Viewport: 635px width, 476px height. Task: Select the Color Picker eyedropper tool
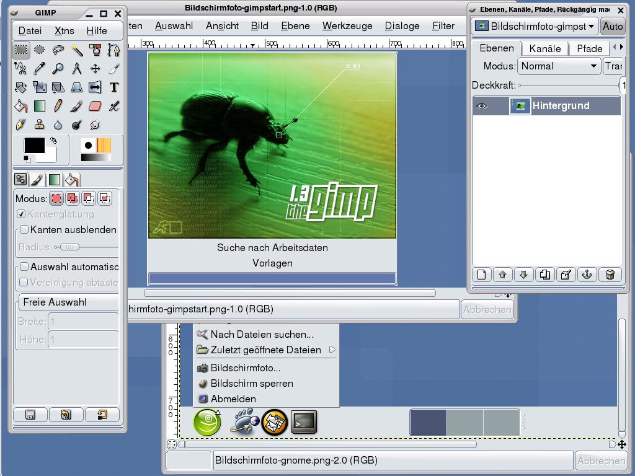[39, 69]
